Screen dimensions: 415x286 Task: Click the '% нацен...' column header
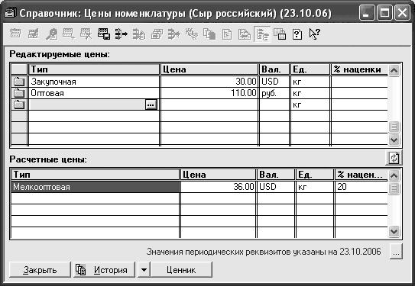point(362,175)
